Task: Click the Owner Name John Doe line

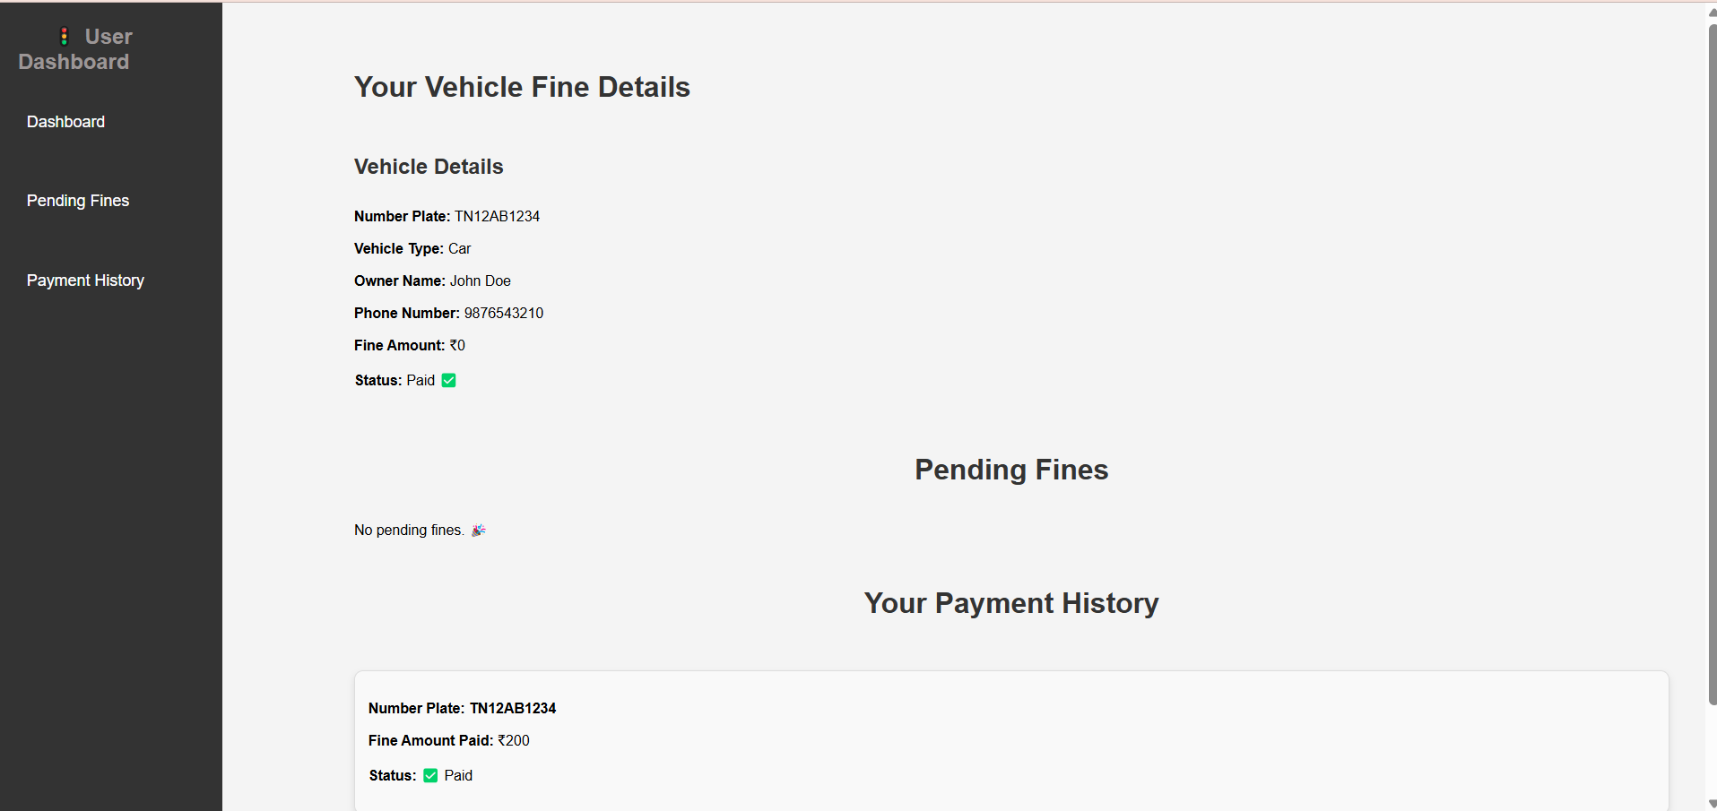Action: pos(432,280)
